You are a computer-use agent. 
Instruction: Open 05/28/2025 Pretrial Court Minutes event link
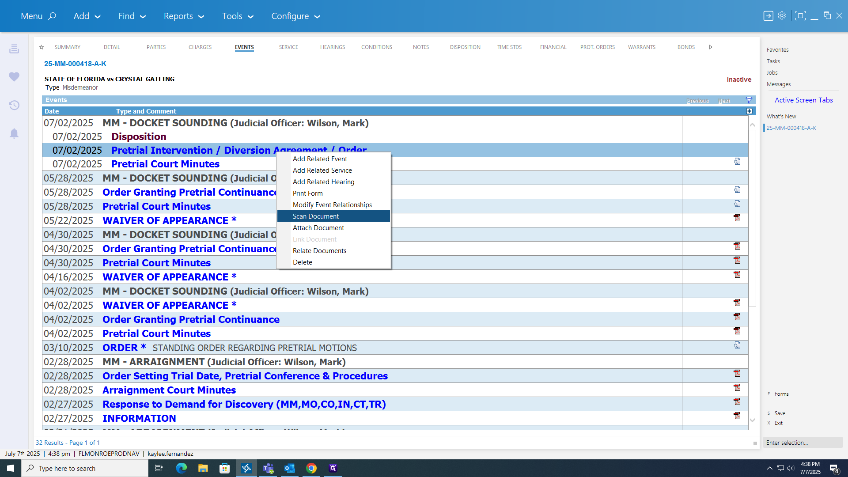pyautogui.click(x=156, y=206)
